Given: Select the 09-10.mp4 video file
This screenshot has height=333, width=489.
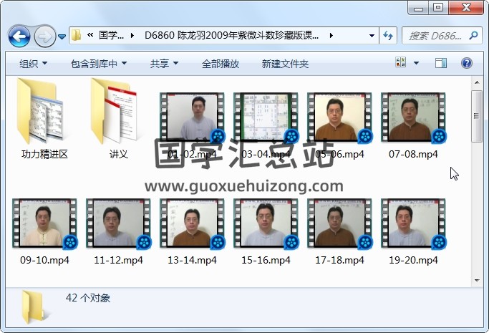Looking at the screenshot, I should [x=44, y=229].
